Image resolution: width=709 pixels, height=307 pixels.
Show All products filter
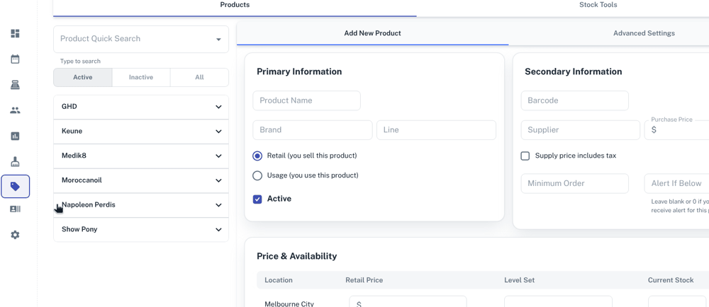coord(199,77)
